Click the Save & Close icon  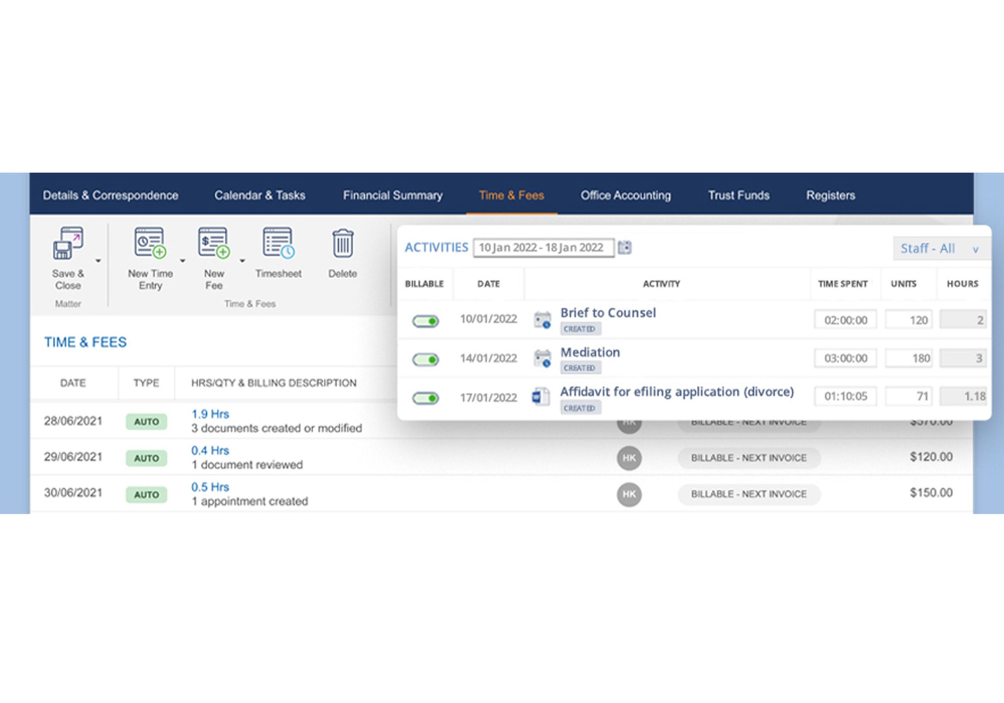coord(68,243)
